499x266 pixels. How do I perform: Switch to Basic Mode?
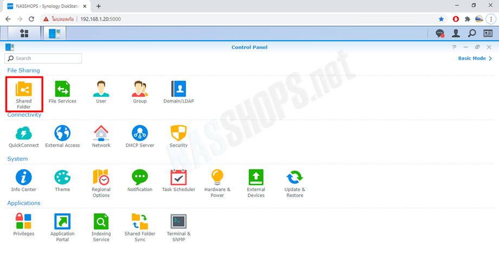(x=475, y=58)
